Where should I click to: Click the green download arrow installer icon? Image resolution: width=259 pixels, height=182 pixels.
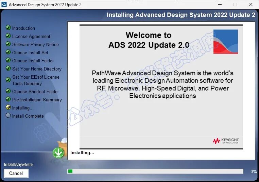coord(58,153)
